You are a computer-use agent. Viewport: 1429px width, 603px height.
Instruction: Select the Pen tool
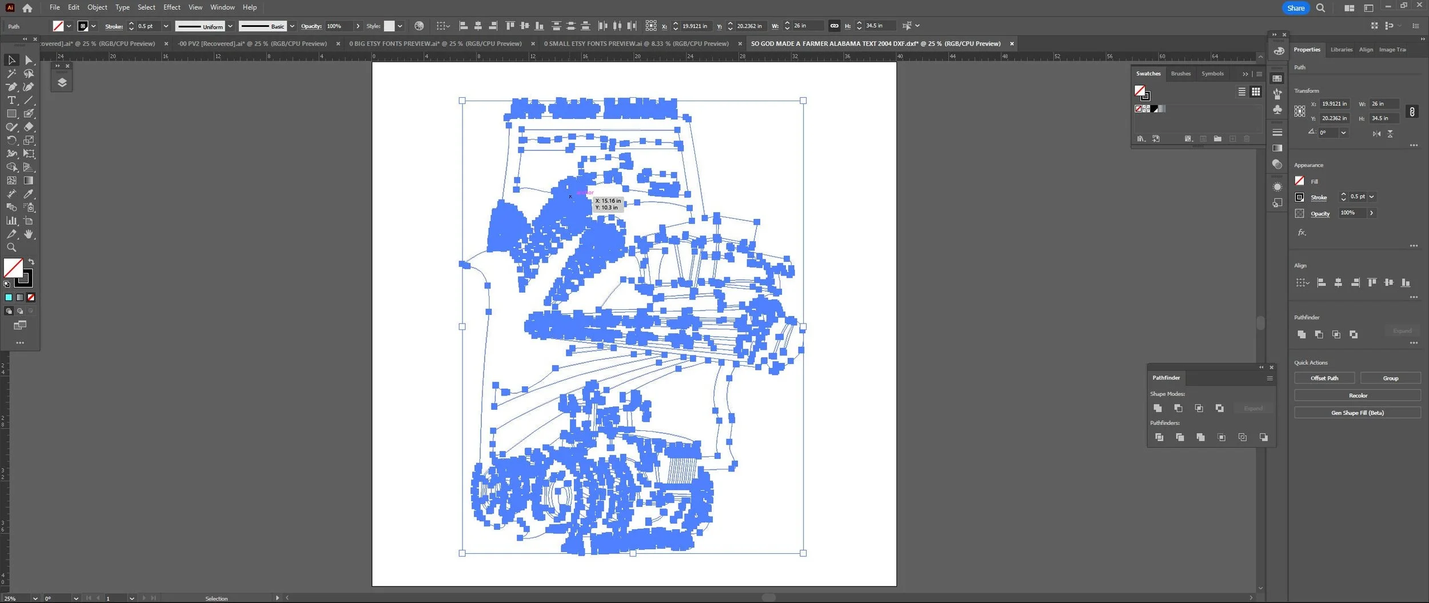11,87
